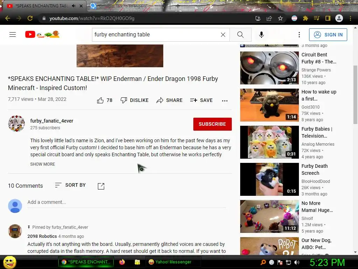Click the address bar lock icon

[x=44, y=18]
